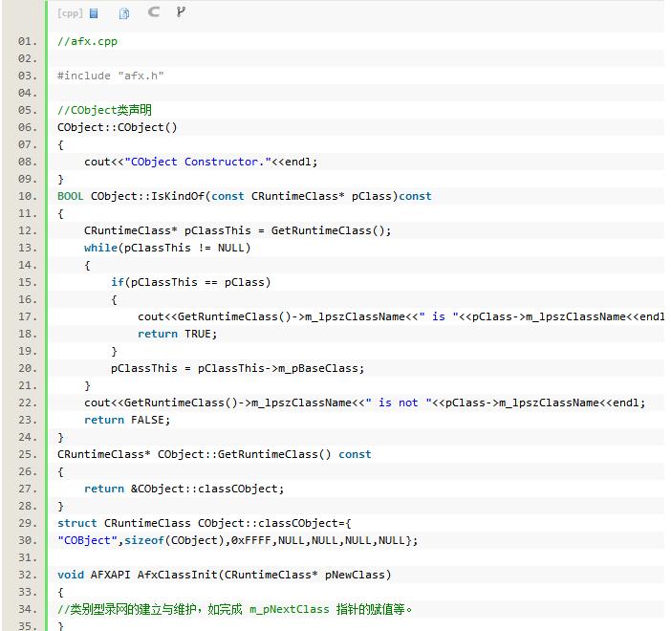
Task: Click line number 29.
Action: point(28,524)
